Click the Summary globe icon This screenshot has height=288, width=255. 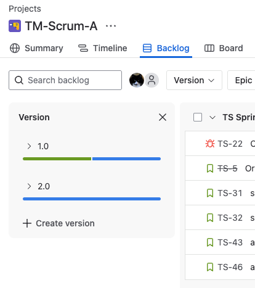point(15,48)
